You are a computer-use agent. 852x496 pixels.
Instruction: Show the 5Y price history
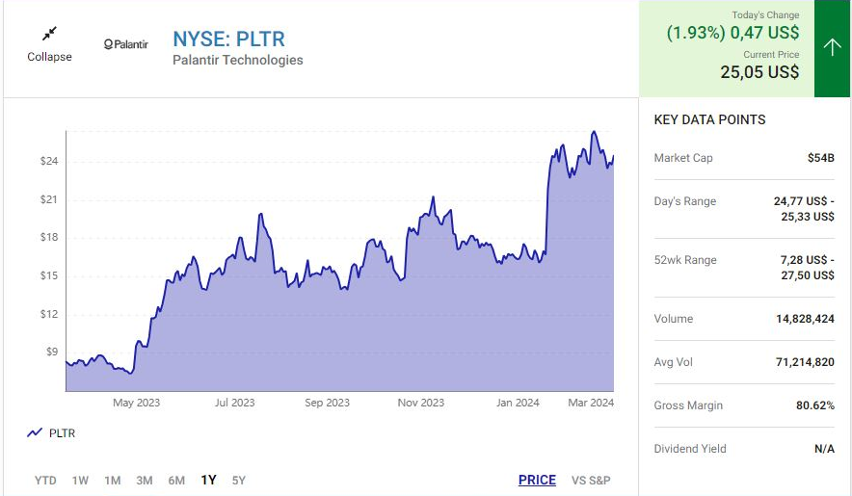click(239, 481)
